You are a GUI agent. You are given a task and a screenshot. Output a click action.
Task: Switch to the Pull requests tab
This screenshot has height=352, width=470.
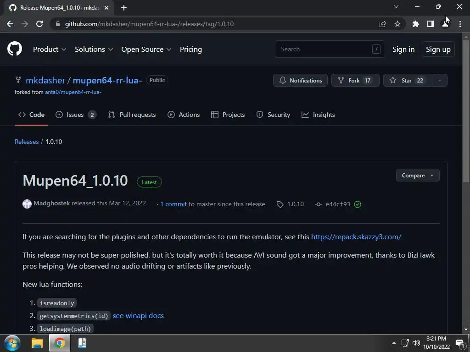132,115
